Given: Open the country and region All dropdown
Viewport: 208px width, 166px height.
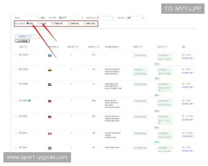Looking at the screenshot, I should tap(105, 18).
